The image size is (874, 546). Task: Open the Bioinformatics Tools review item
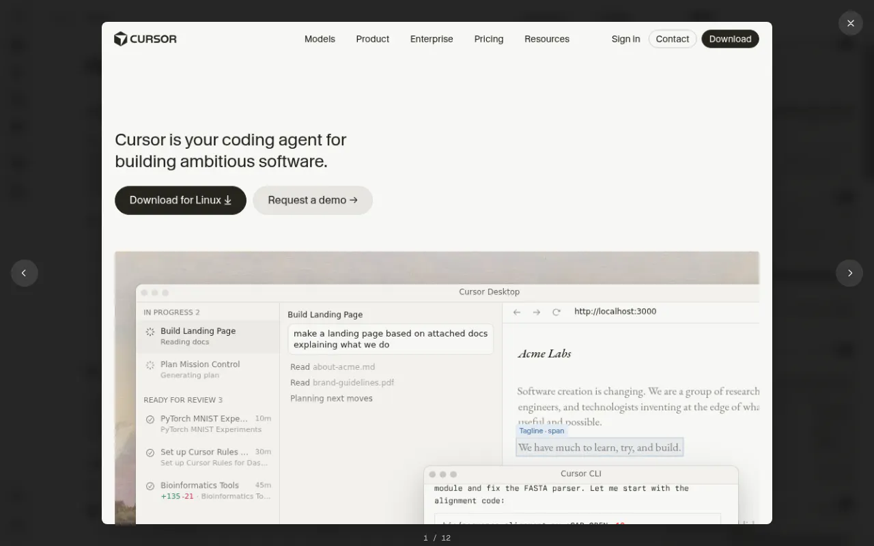[208, 490]
